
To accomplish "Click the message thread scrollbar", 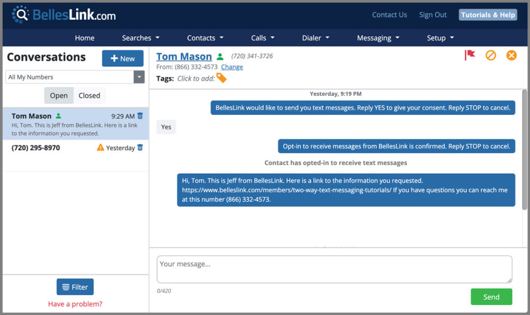I will point(524,149).
